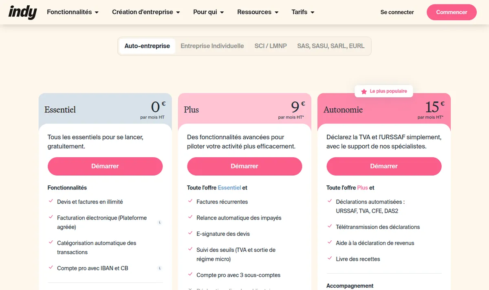Open the Pour qui dropdown
Image resolution: width=489 pixels, height=290 pixels.
(x=209, y=12)
